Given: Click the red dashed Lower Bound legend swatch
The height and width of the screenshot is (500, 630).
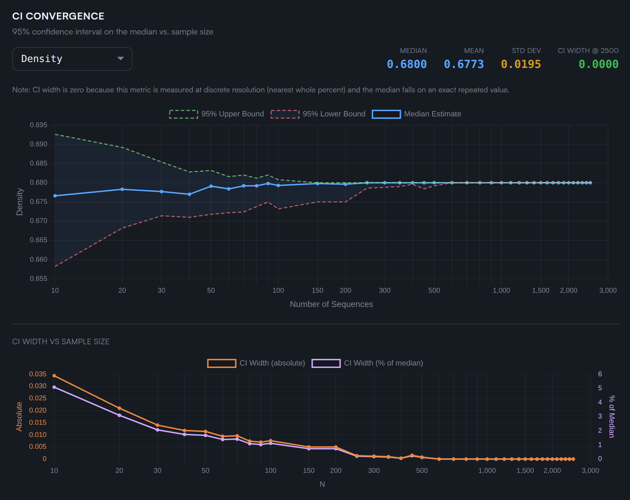Looking at the screenshot, I should coord(285,114).
